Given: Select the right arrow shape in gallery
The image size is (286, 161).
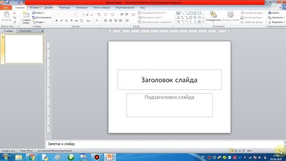Looking at the screenshot, I should [191, 17].
